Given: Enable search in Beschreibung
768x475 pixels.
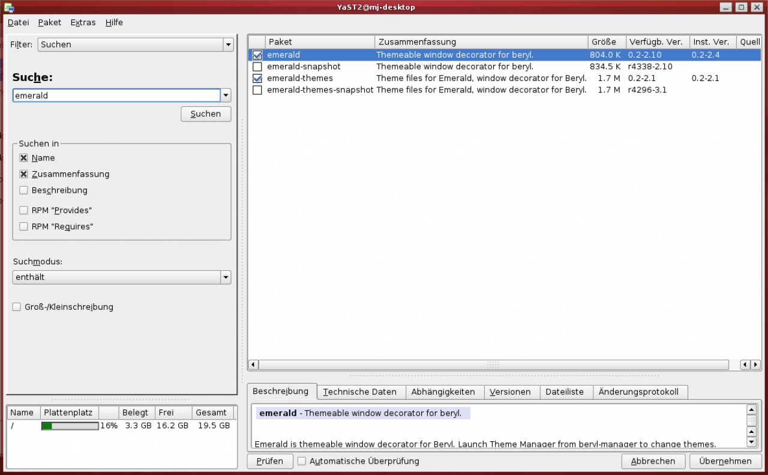Looking at the screenshot, I should pyautogui.click(x=23, y=190).
